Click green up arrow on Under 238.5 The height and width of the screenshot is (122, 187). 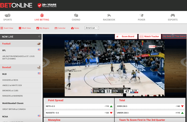(x=182, y=113)
